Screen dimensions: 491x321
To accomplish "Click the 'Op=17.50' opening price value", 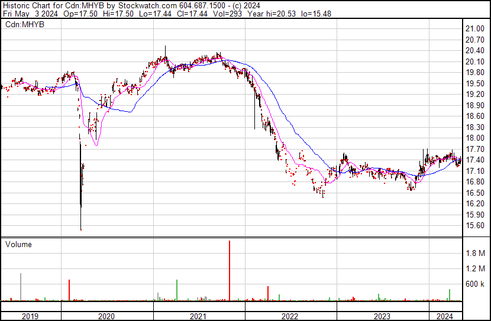I will (x=80, y=14).
